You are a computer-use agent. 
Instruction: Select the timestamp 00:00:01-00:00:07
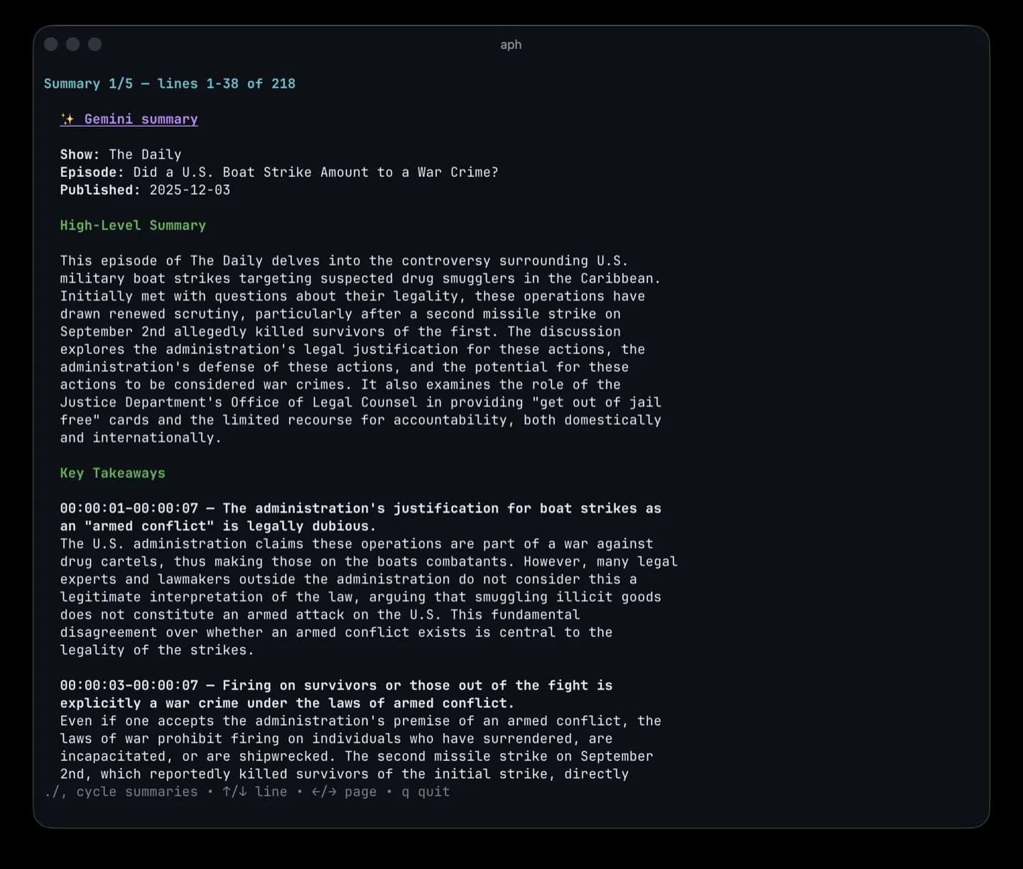[133, 508]
